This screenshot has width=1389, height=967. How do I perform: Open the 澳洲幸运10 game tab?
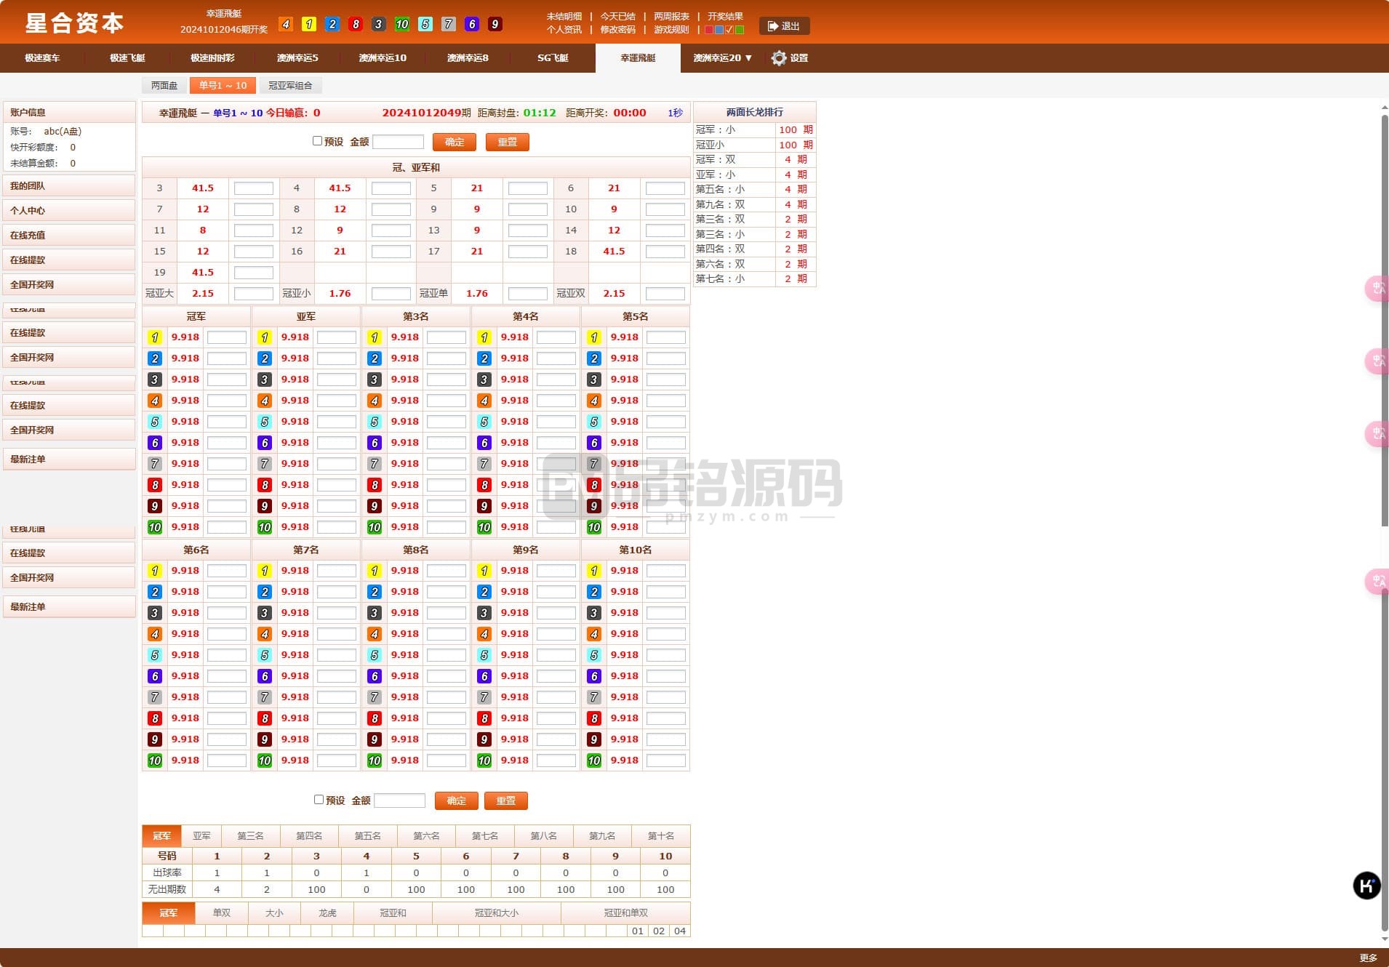[383, 58]
